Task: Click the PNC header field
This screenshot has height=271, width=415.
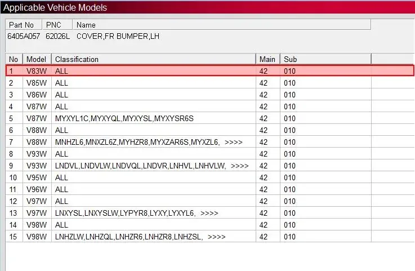Action: 57,25
